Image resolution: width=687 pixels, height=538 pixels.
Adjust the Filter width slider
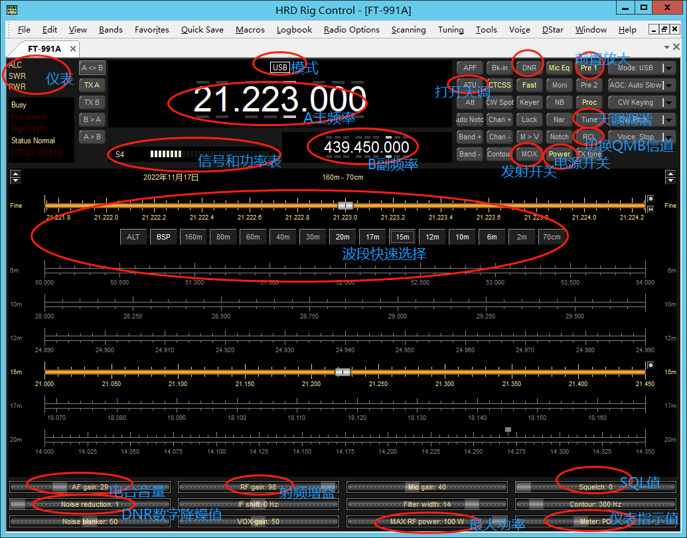[x=427, y=504]
